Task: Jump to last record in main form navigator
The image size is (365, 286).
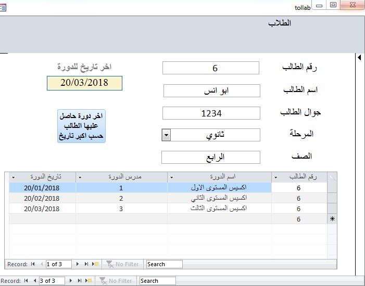Action: point(80,281)
